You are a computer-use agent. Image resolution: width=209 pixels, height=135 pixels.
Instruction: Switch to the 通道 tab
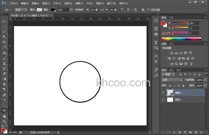pyautogui.click(x=171, y=70)
